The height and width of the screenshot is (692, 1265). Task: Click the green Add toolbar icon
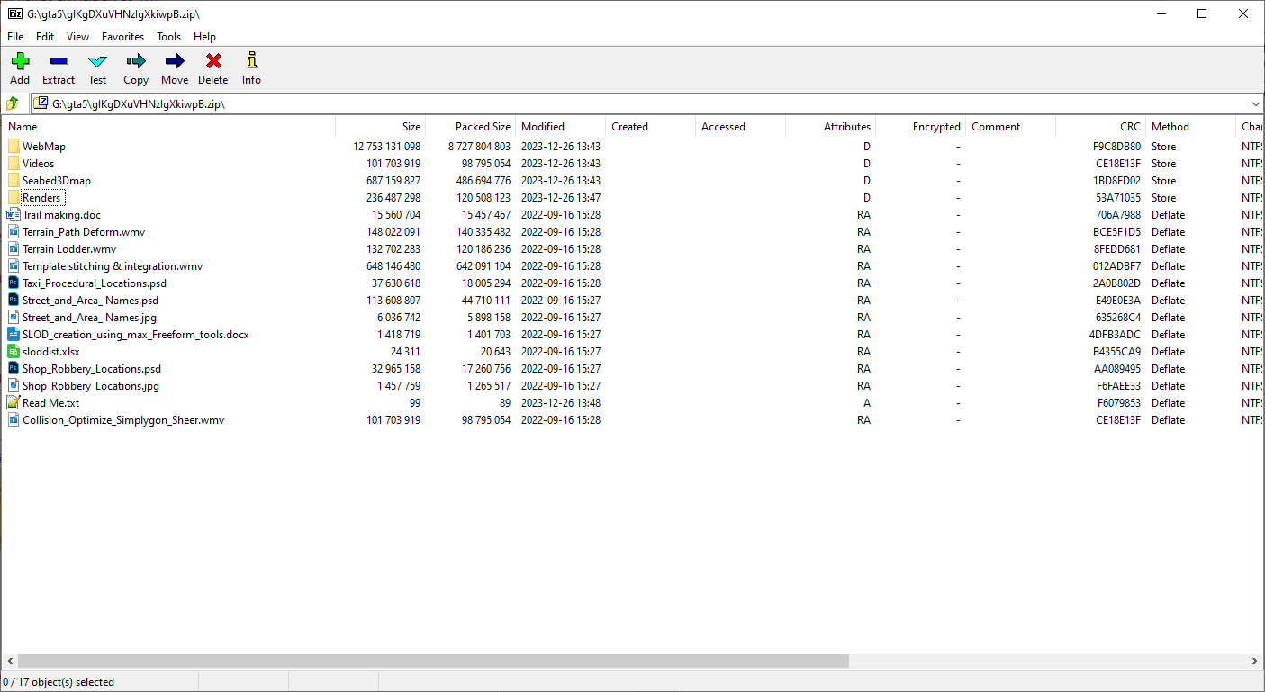pos(20,61)
